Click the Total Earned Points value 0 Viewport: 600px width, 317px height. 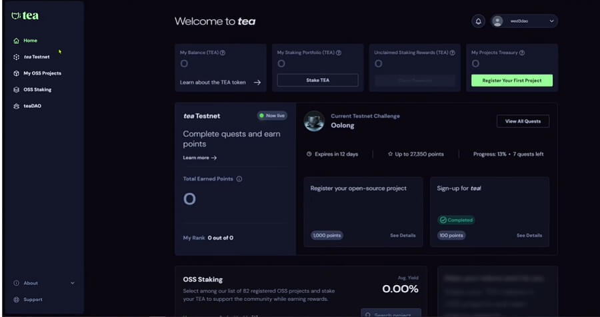[x=189, y=199]
